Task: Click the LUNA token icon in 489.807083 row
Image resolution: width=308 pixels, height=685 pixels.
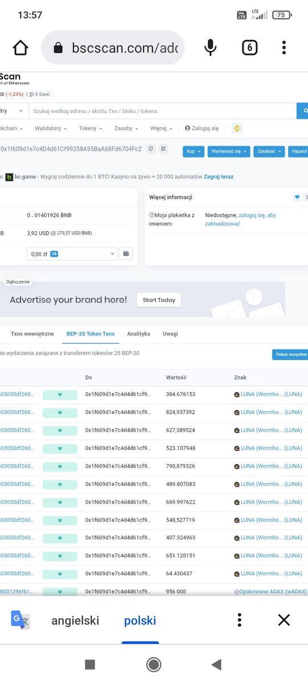Action: click(x=237, y=484)
